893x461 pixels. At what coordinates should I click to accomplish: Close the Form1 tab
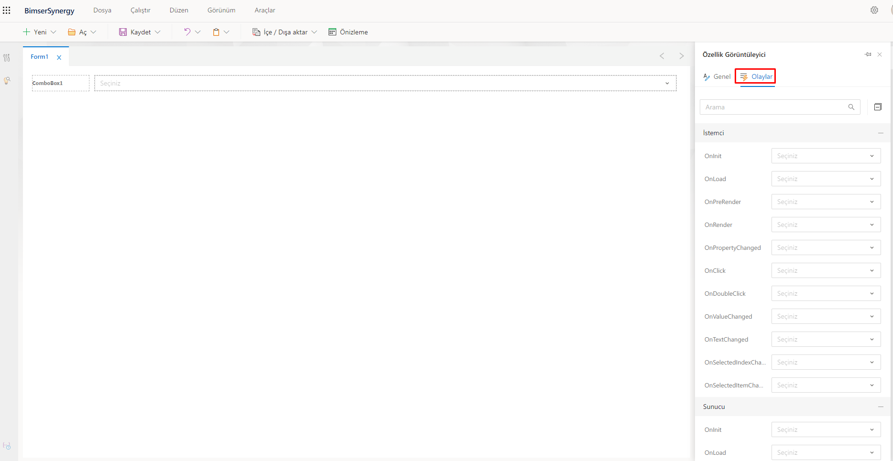pos(59,57)
